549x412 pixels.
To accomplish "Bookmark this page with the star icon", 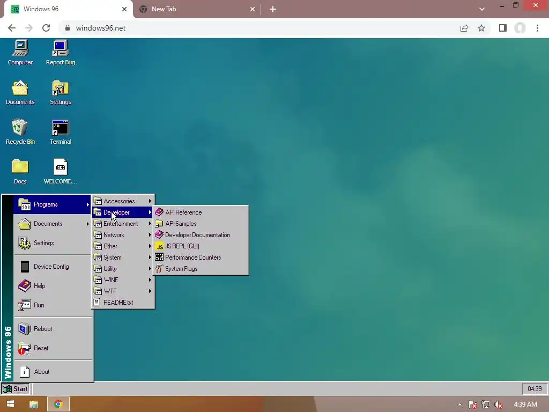I will click(481, 28).
